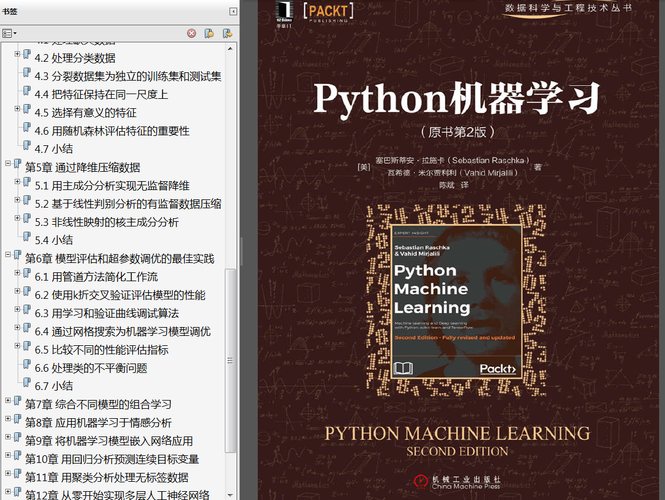
Task: Select bookmark 6.7 小结
Action: (54, 386)
